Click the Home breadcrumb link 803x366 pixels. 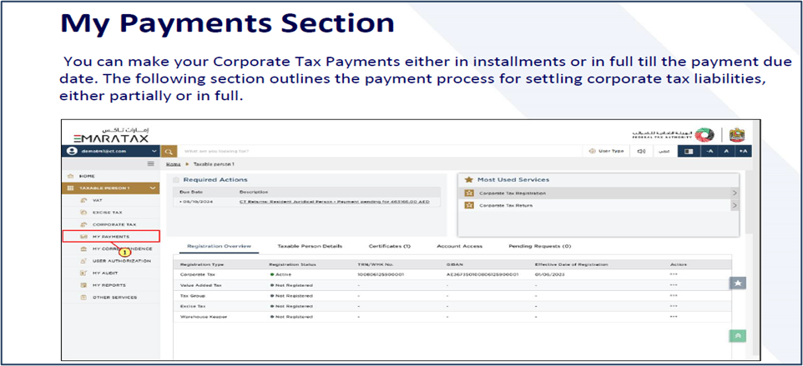(173, 164)
